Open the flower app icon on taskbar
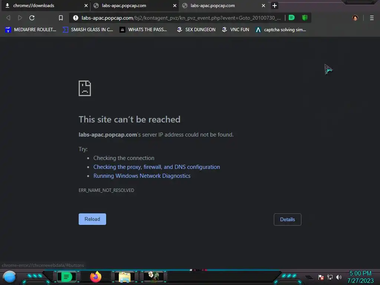 154,277
